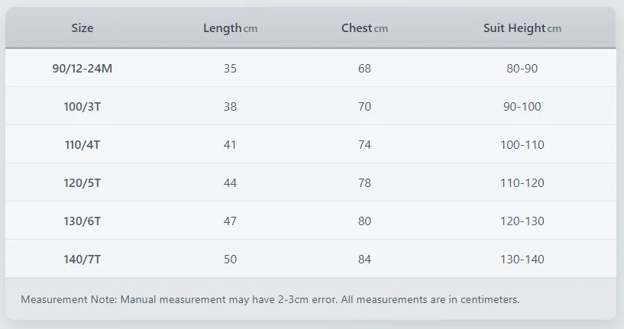Click length value 47 for 130/6T

(230, 221)
